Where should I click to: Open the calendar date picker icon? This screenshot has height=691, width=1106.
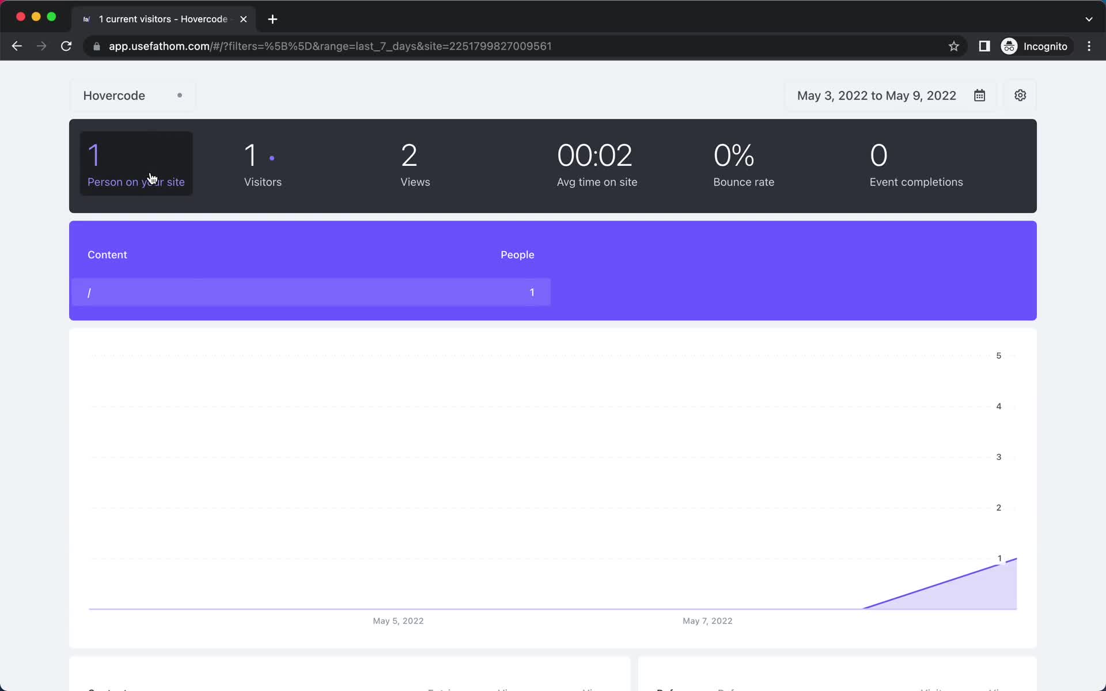(979, 96)
